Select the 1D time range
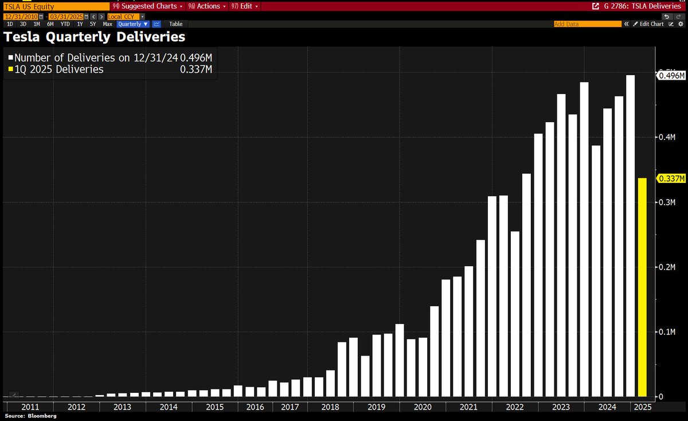Image resolution: width=688 pixels, height=421 pixels. coord(10,24)
